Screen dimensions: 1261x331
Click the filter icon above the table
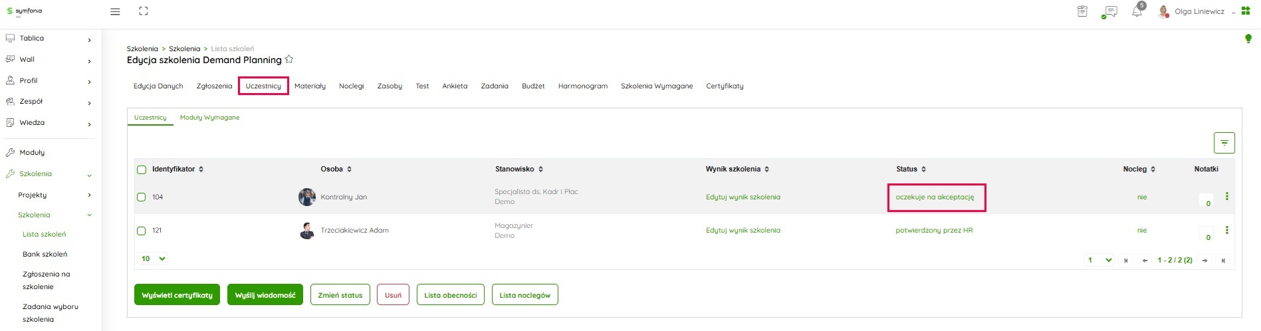pos(1224,143)
